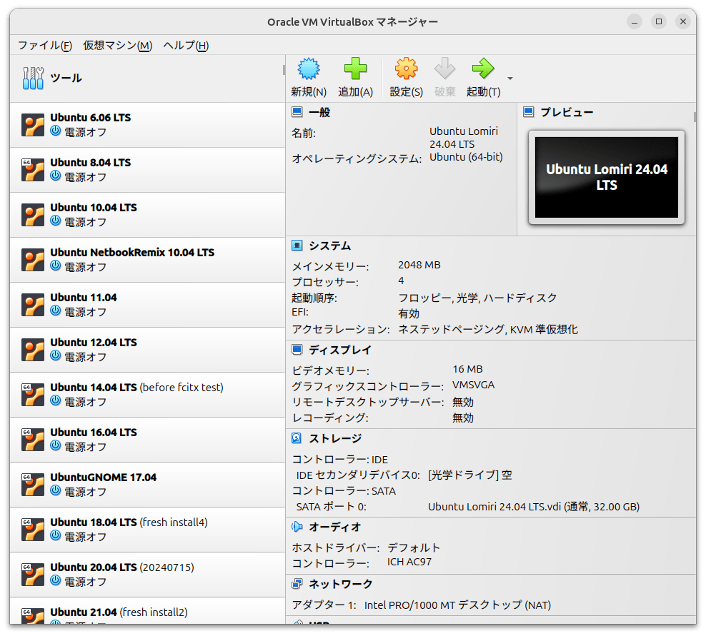Click the 追加(A) green plus icon
This screenshot has width=706, height=636.
(355, 69)
